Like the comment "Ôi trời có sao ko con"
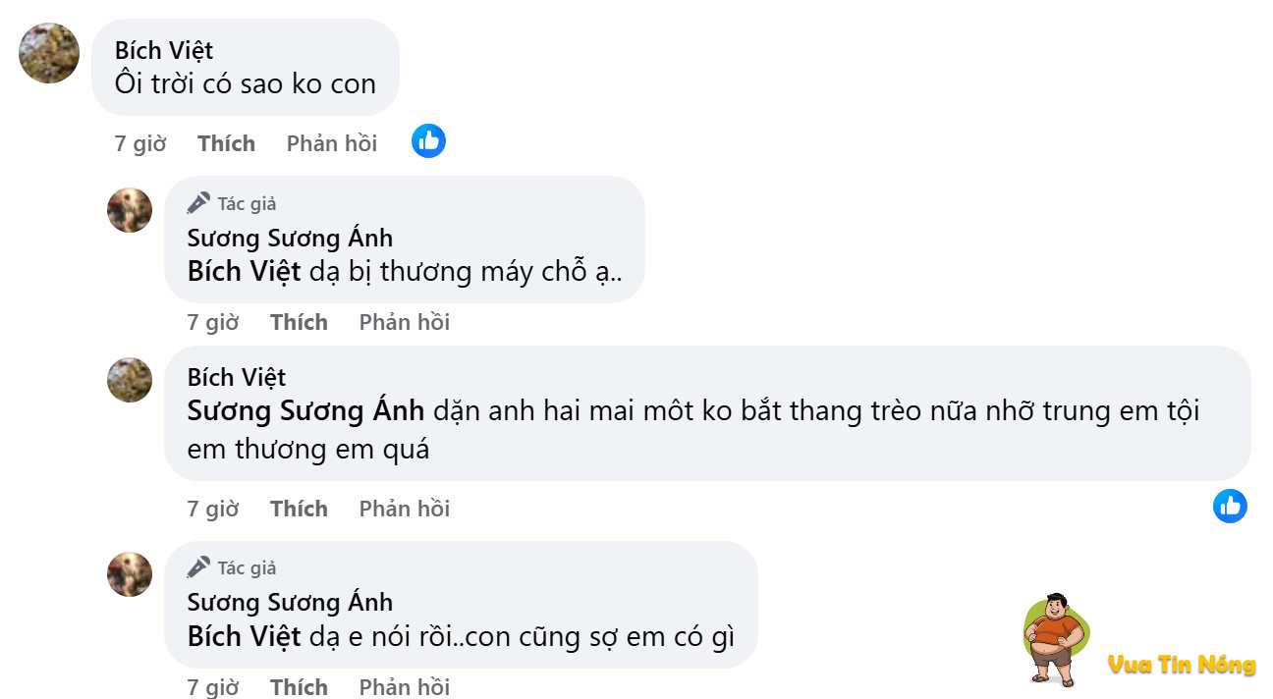Image resolution: width=1273 pixels, height=699 pixels. [x=226, y=143]
